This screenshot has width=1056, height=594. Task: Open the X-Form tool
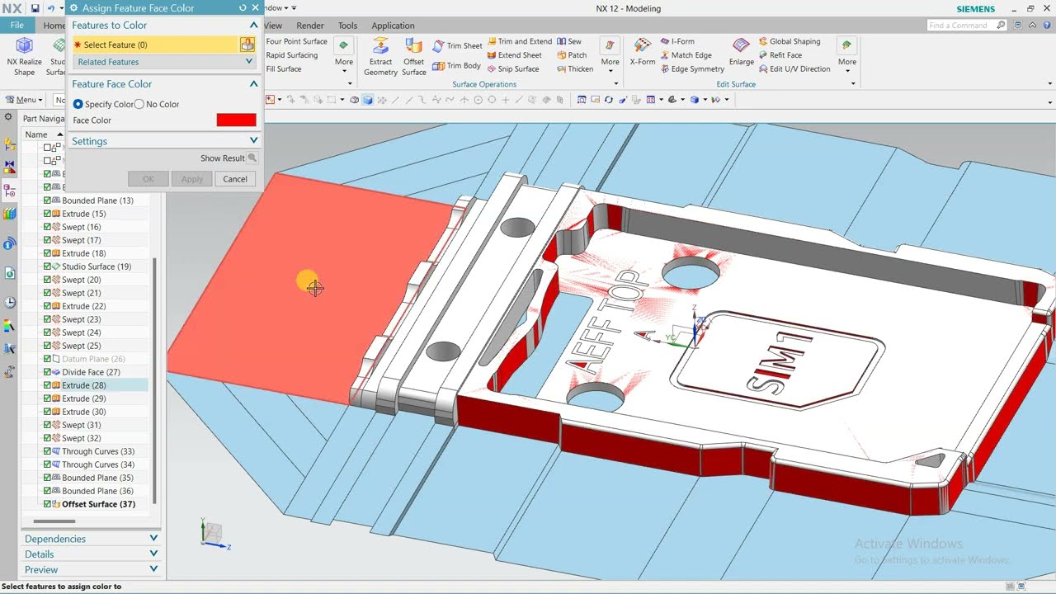(x=642, y=51)
